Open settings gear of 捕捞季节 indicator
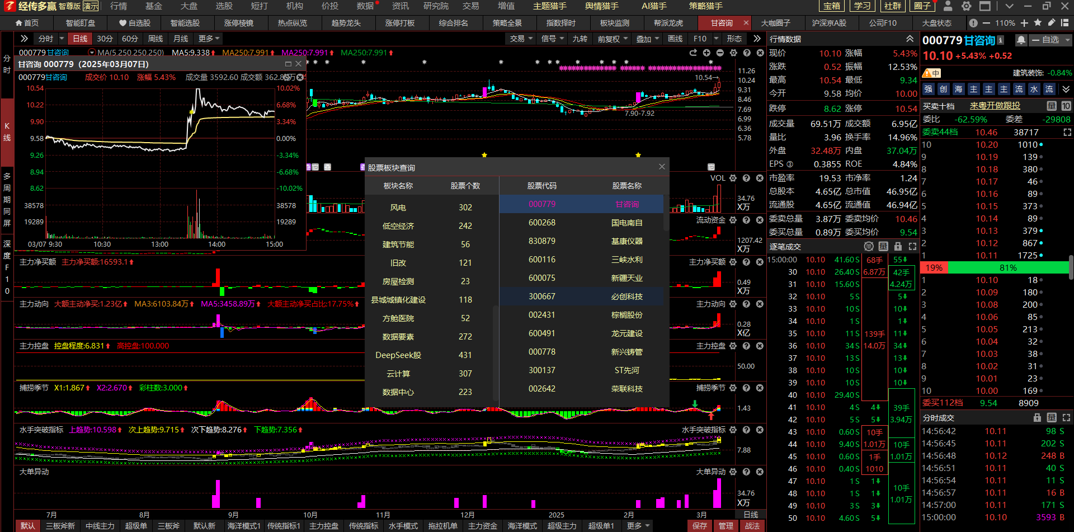 click(733, 388)
